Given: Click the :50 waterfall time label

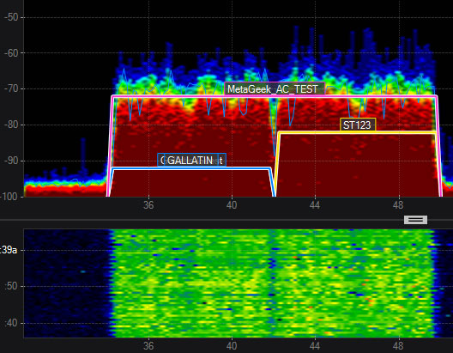Looking at the screenshot, I should tap(11, 286).
